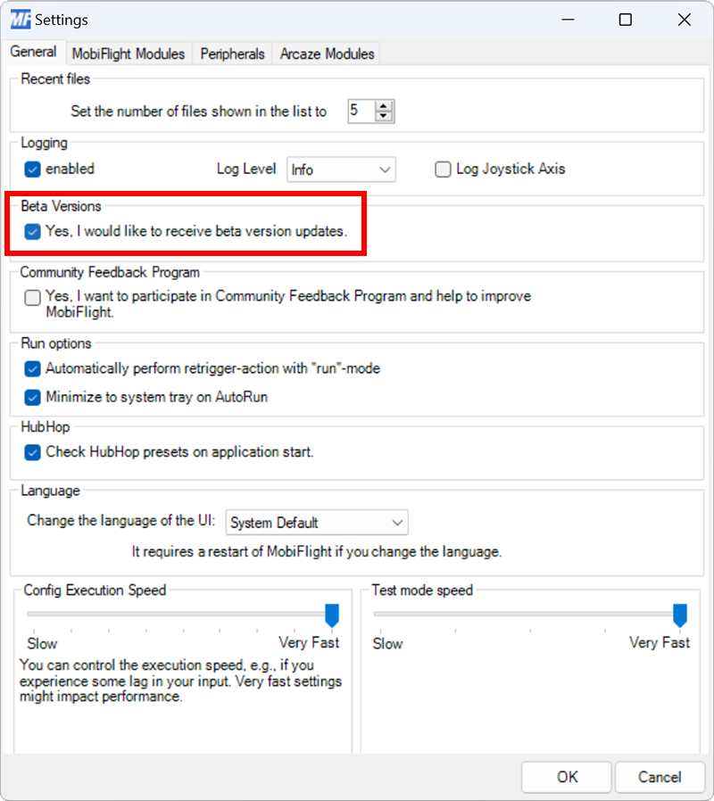Cancel the settings dialog
The width and height of the screenshot is (714, 801).
660,777
